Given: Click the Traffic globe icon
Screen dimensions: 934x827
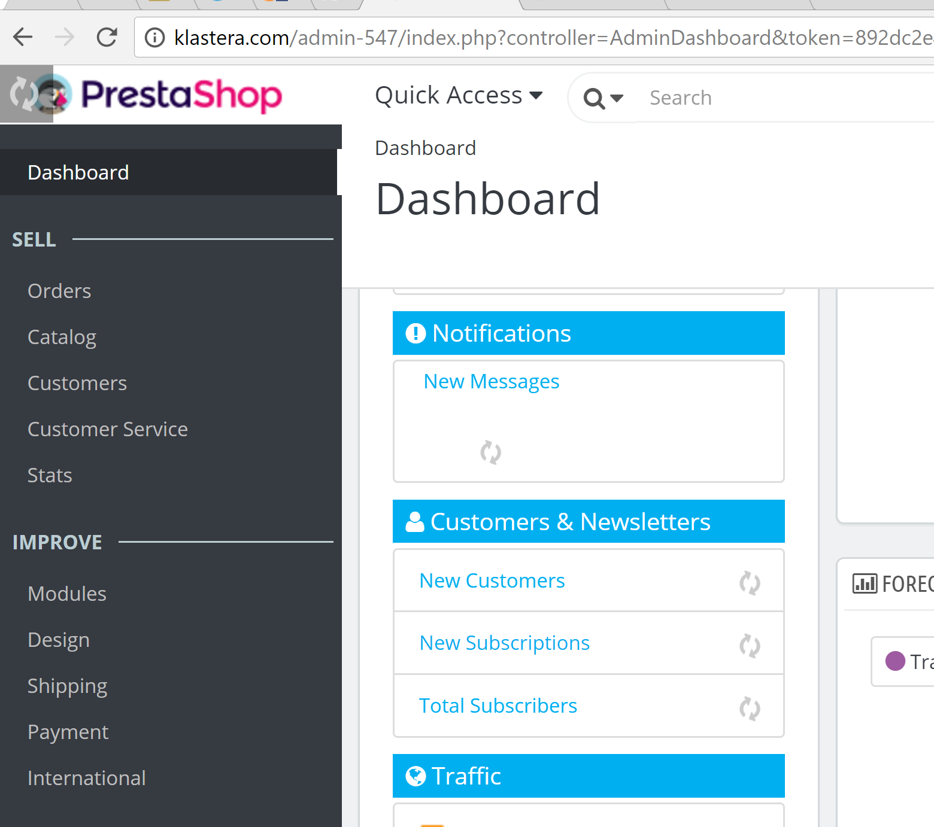Looking at the screenshot, I should (x=416, y=776).
